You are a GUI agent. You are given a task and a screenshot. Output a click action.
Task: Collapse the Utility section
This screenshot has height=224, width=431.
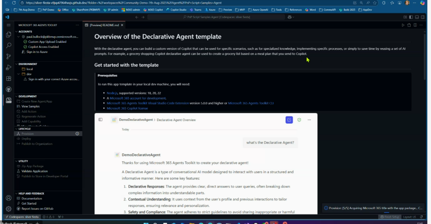(16, 161)
